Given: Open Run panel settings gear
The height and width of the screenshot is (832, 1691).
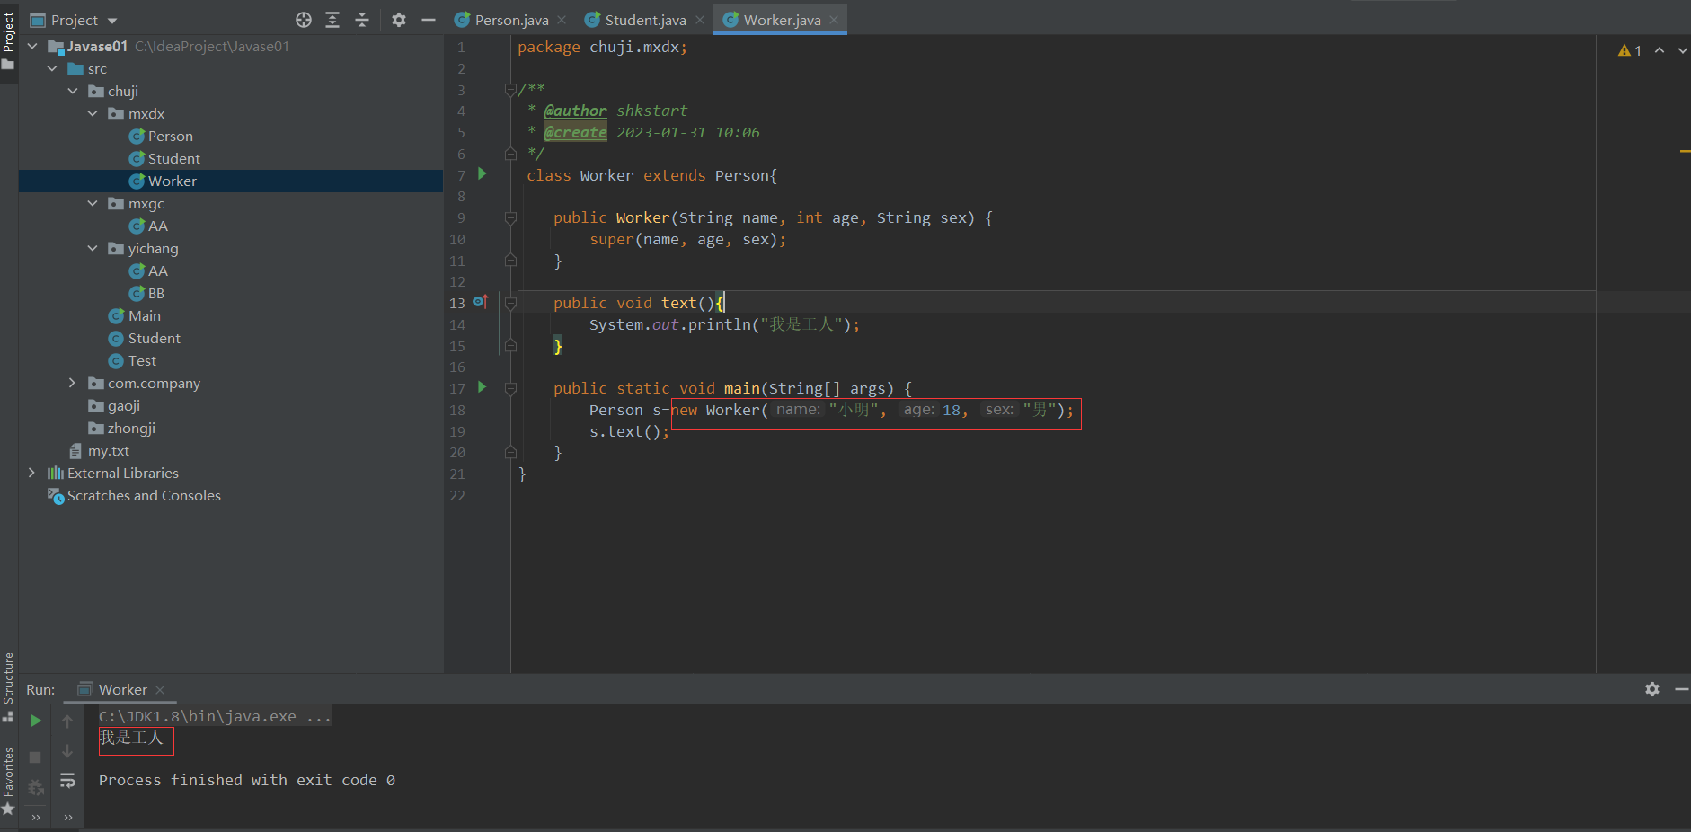Looking at the screenshot, I should (1652, 689).
